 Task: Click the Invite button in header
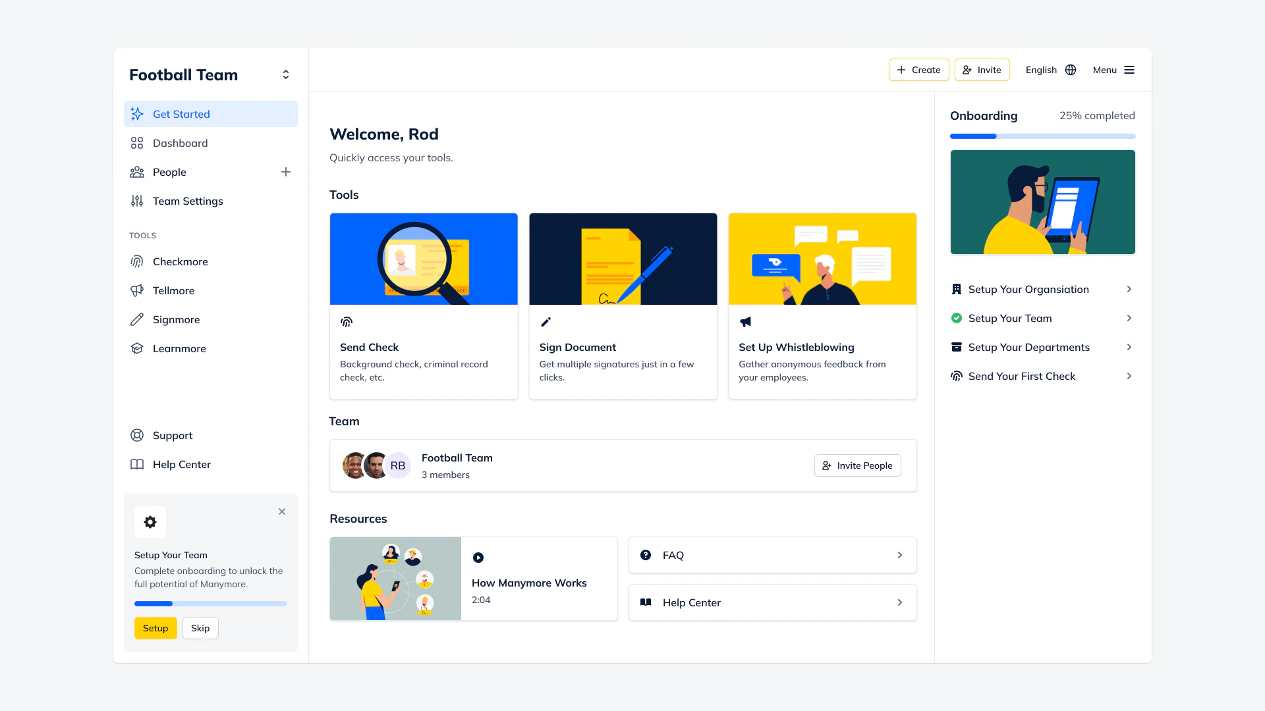982,70
